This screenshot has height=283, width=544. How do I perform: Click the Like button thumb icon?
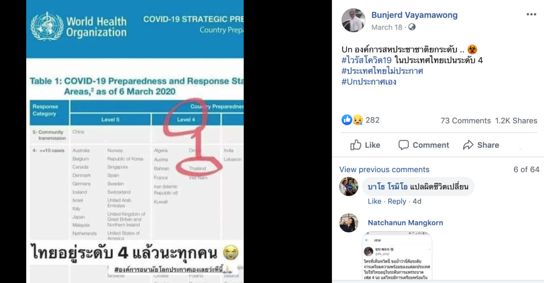pos(356,145)
